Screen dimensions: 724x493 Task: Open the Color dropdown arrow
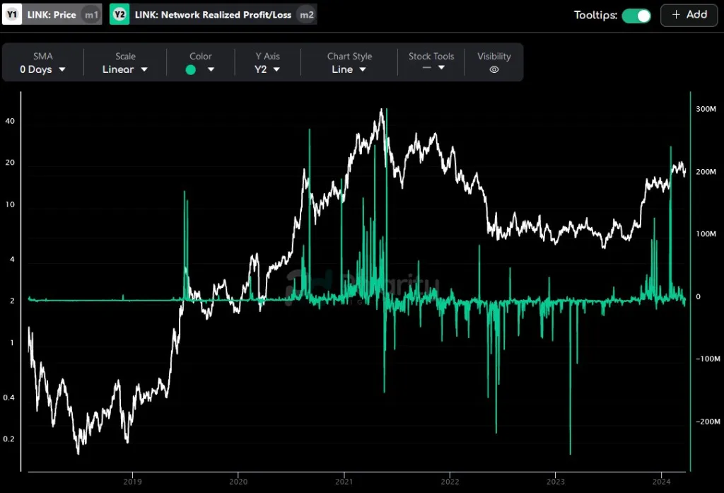tap(211, 69)
